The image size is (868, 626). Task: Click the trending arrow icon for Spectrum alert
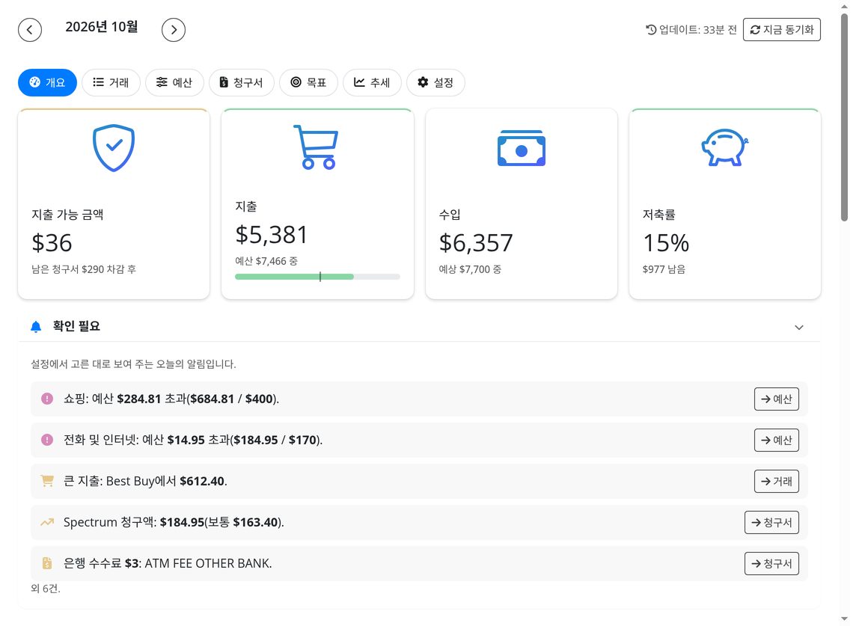tap(47, 522)
